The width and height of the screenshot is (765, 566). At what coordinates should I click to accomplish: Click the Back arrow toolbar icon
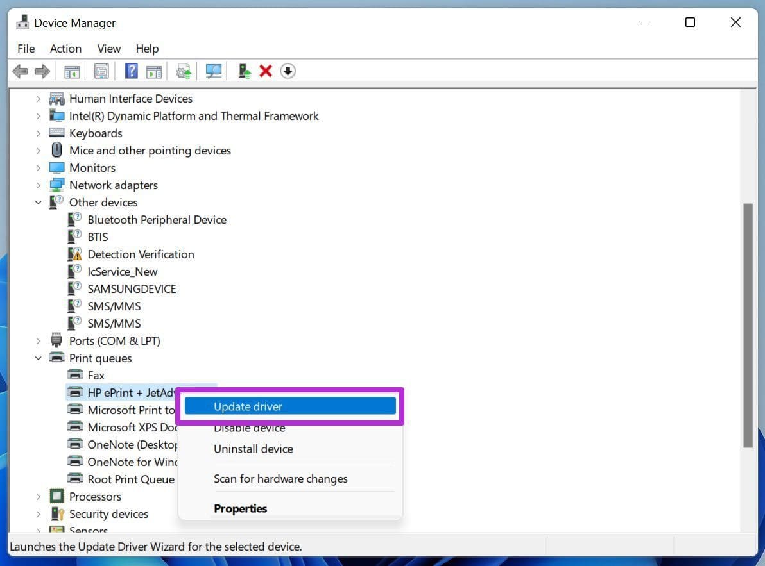[x=20, y=71]
